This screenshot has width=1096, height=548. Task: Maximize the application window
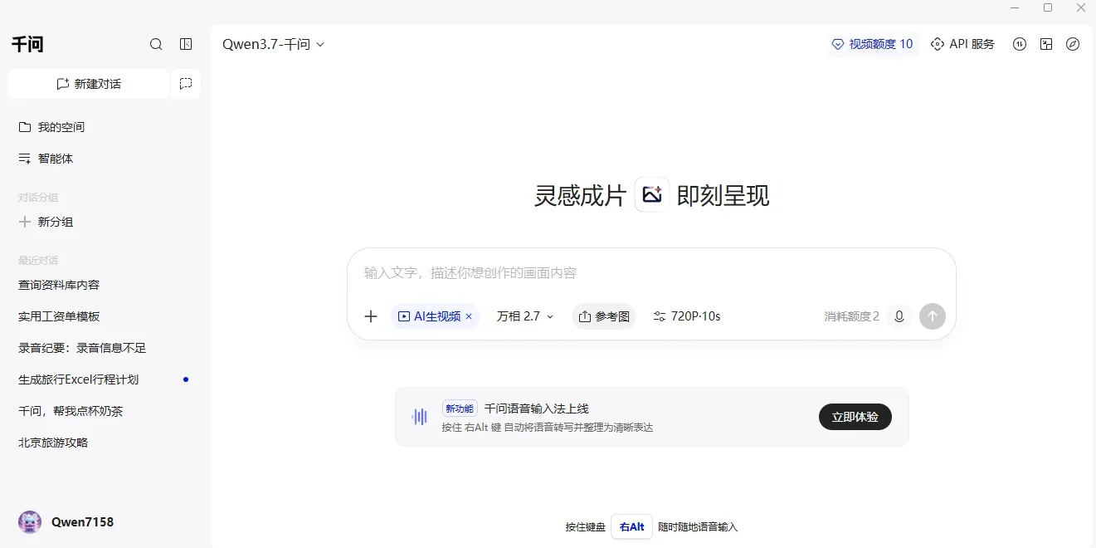coord(1048,7)
